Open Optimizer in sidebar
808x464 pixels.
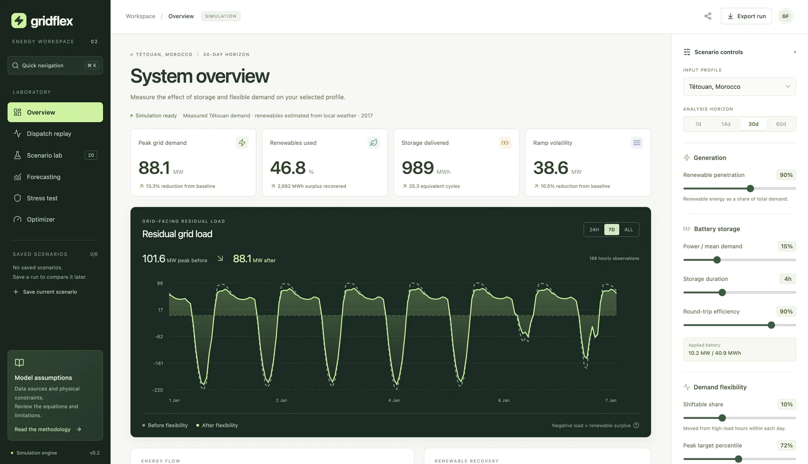click(55, 219)
